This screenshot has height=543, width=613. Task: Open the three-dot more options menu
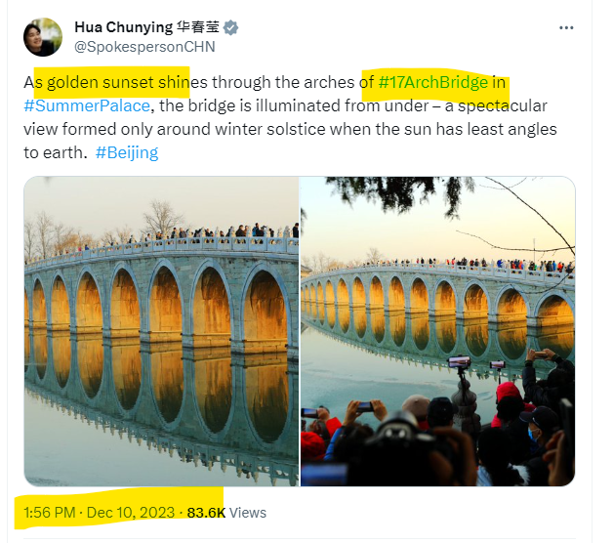pos(566,27)
